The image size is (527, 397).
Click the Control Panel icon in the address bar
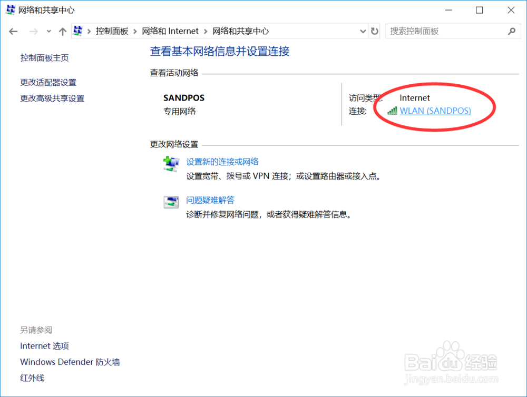77,31
